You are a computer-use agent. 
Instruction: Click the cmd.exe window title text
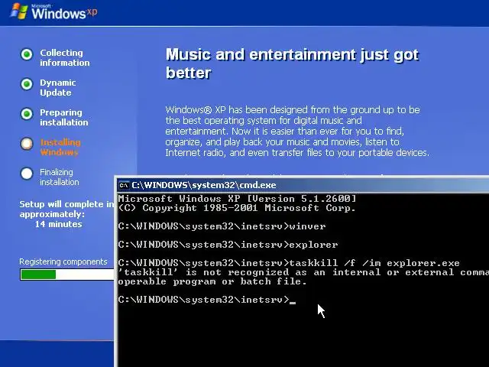[x=204, y=185]
